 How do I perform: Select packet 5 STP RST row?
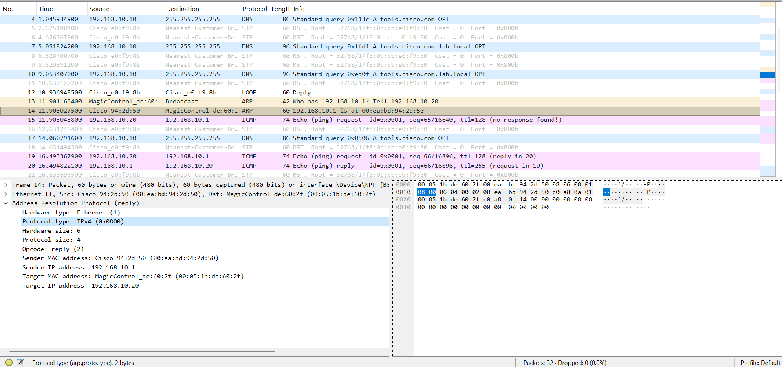380,28
